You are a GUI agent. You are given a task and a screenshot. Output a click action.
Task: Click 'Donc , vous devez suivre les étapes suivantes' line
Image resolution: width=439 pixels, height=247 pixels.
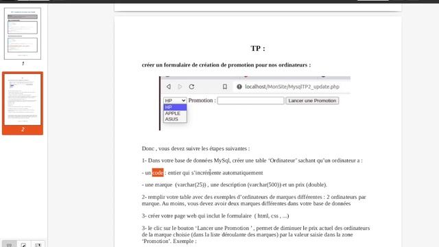pos(195,149)
